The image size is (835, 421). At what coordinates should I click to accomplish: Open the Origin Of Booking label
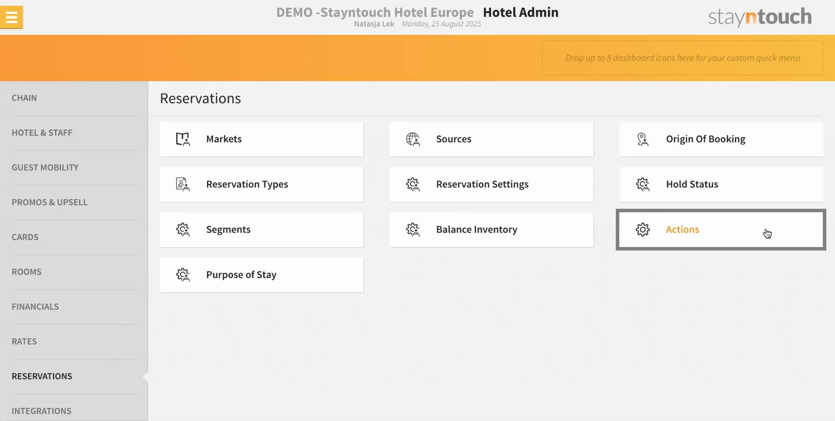pos(705,139)
